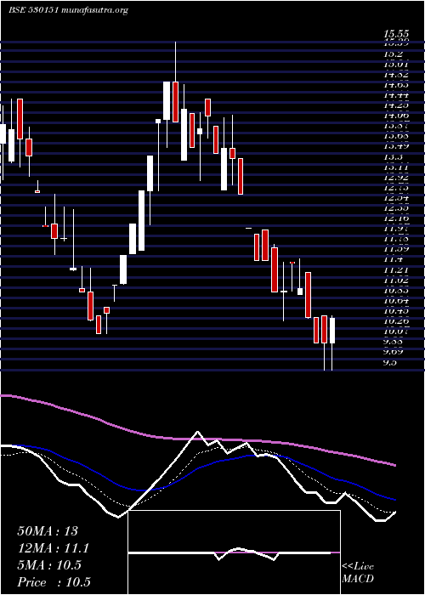This screenshot has height=595, width=425.
Task: Click the 12.92 price axis label
Action: point(396,177)
